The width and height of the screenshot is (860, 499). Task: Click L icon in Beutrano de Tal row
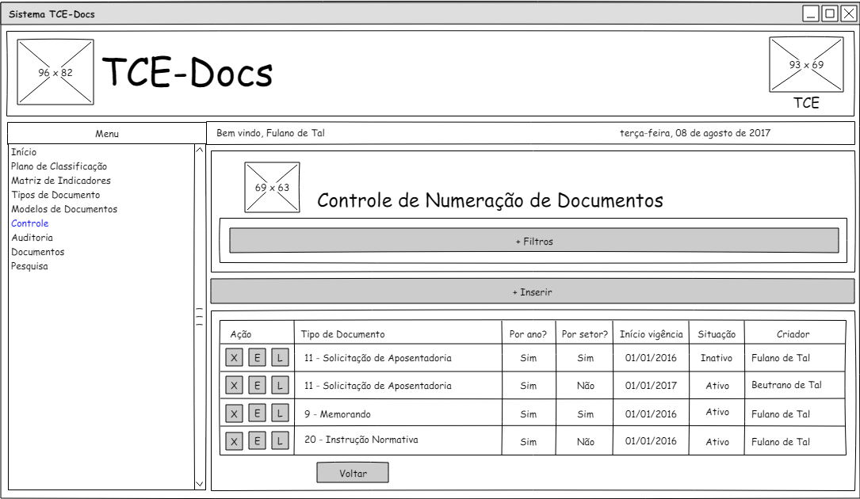click(x=279, y=386)
